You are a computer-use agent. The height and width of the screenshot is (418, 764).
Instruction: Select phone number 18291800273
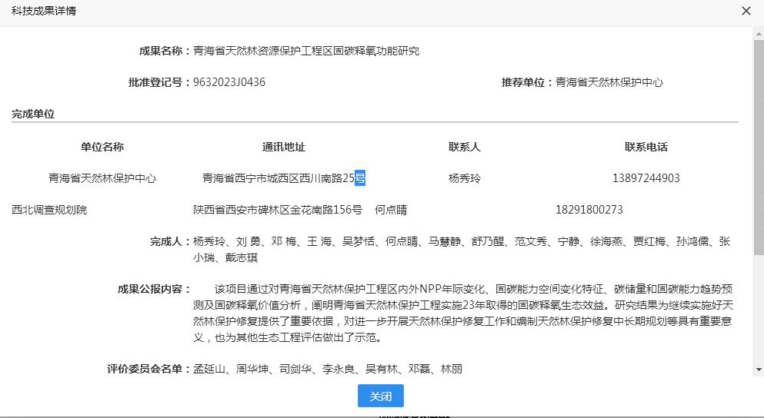pos(589,210)
